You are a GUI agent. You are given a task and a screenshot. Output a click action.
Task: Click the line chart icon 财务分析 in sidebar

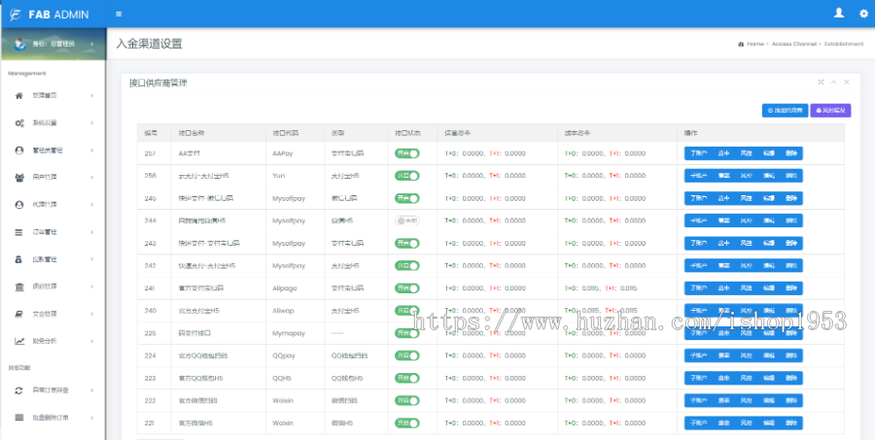(19, 341)
